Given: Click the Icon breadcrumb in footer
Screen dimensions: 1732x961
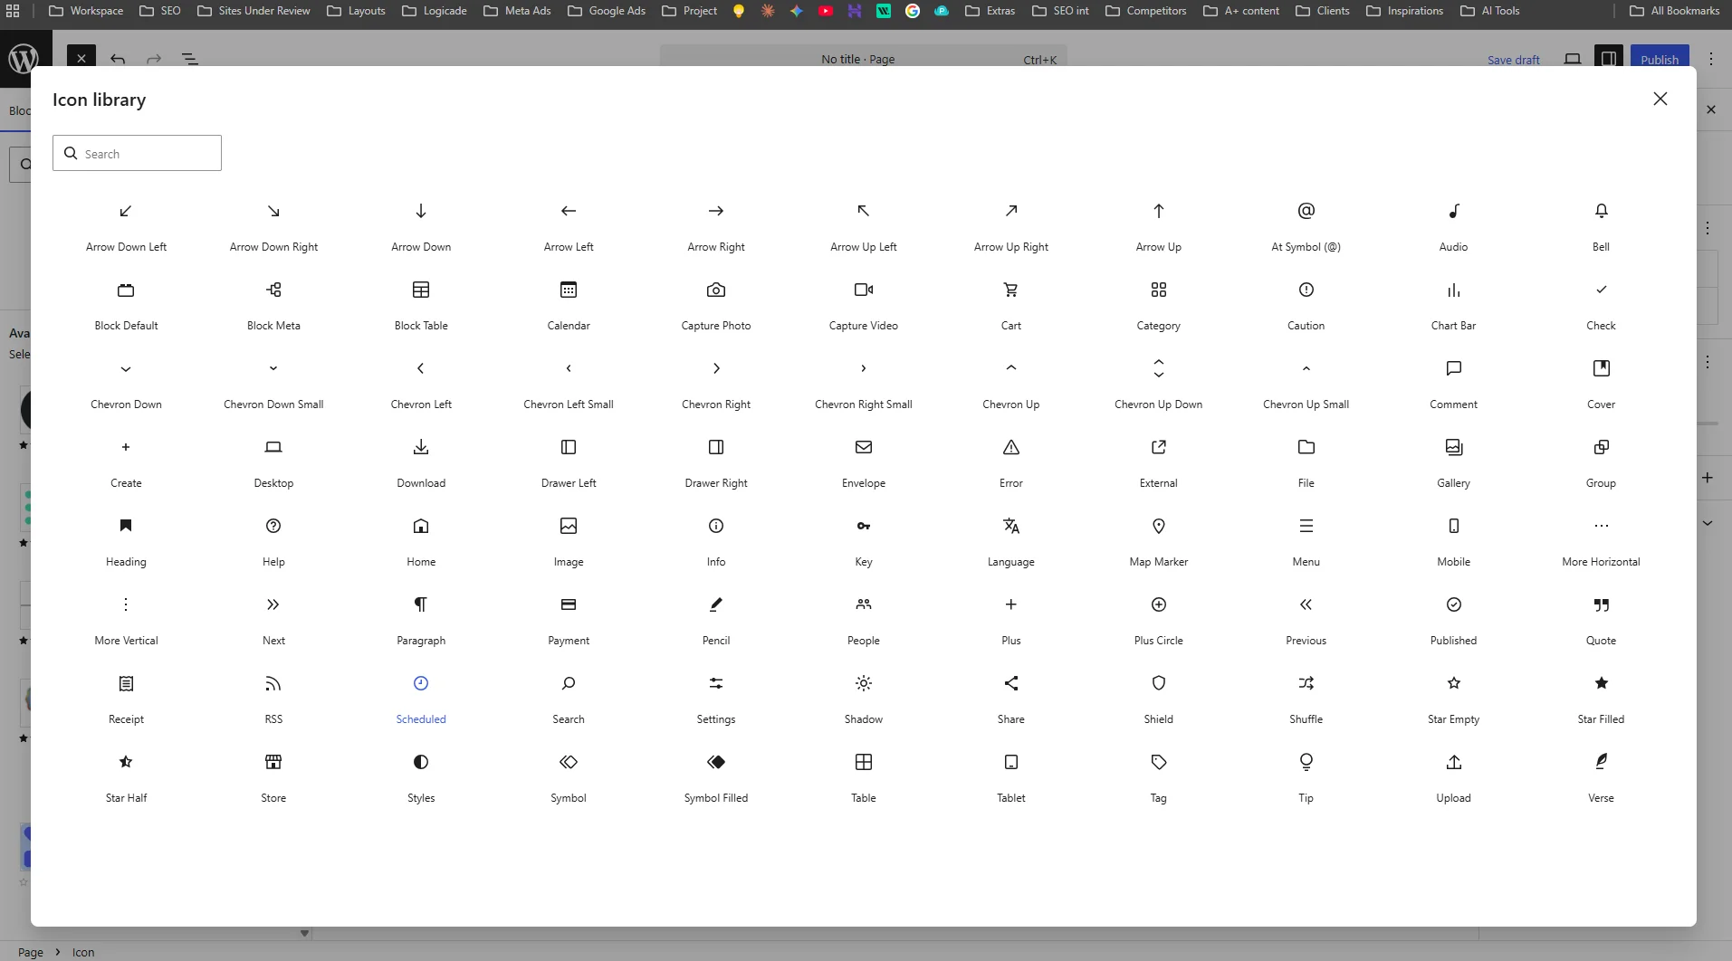Looking at the screenshot, I should point(83,952).
